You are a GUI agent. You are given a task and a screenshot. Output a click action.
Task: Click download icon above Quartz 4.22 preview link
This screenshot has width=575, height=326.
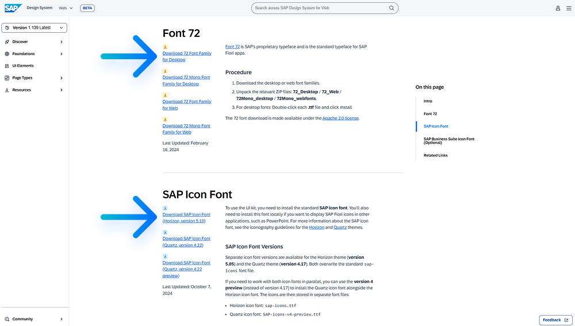coord(165,256)
